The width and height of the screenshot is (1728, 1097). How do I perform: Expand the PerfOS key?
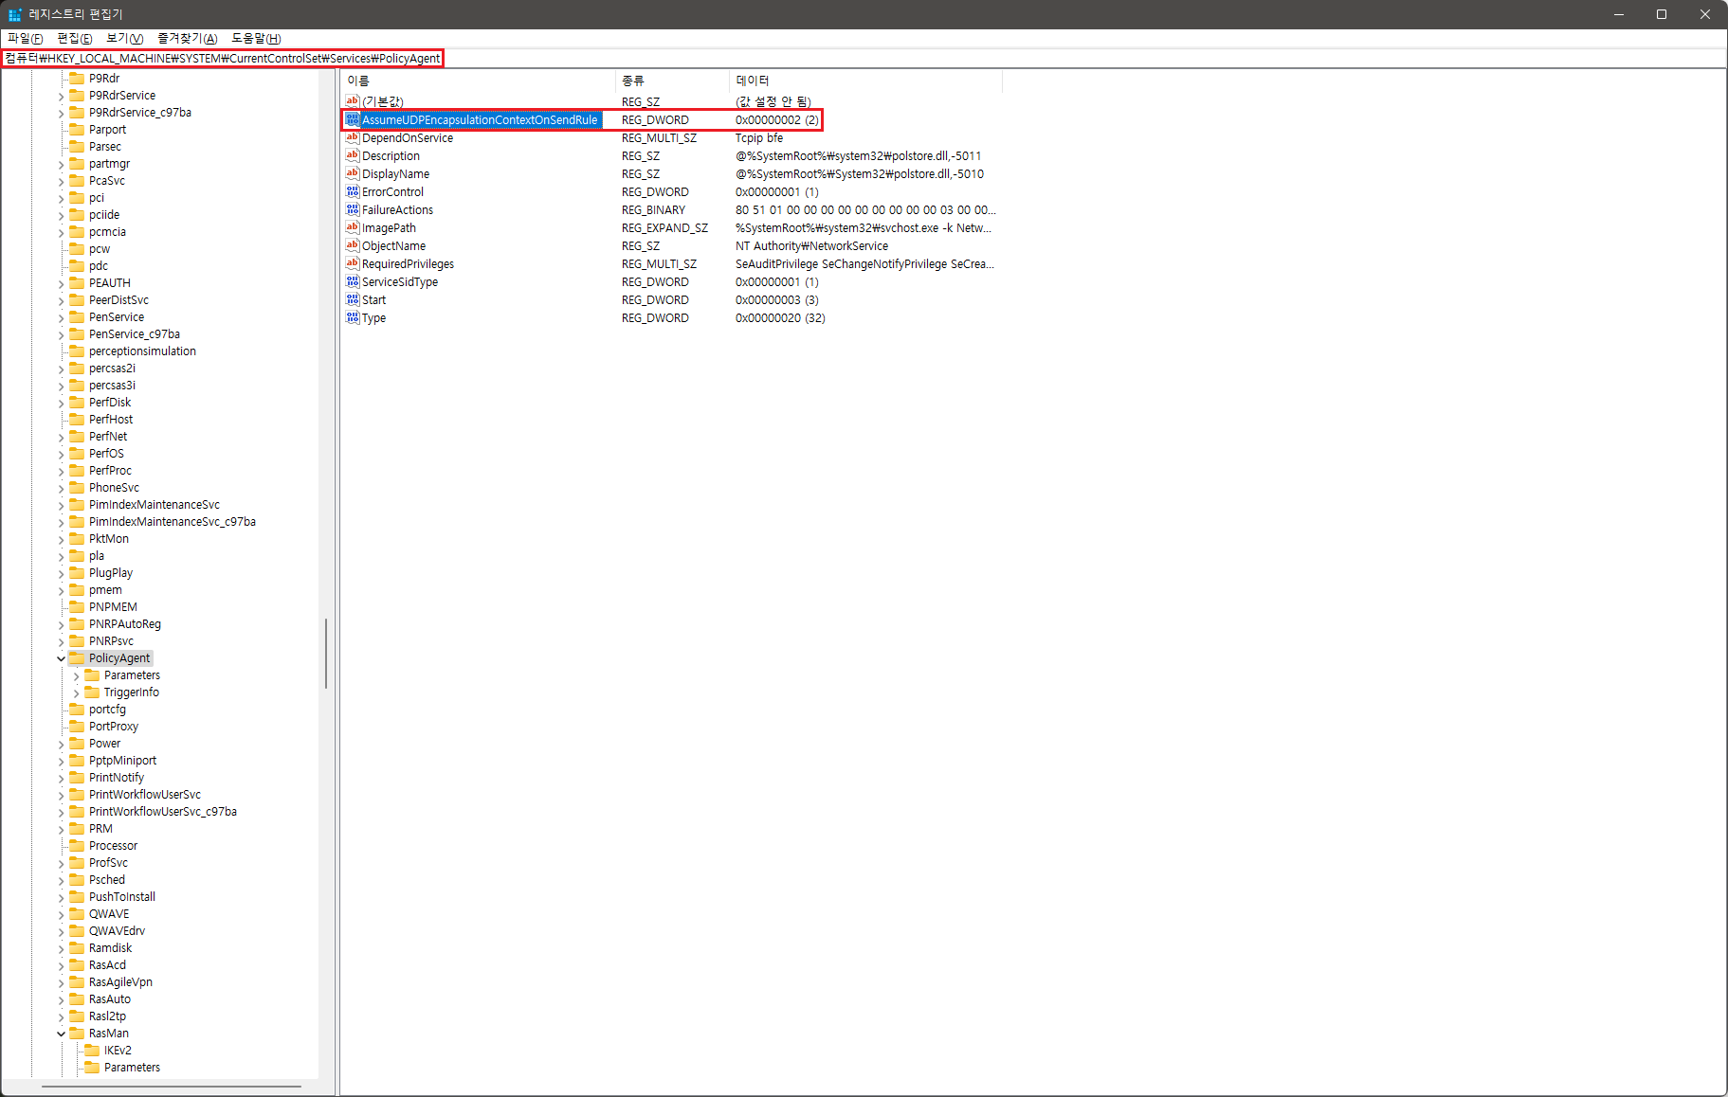[x=62, y=454]
